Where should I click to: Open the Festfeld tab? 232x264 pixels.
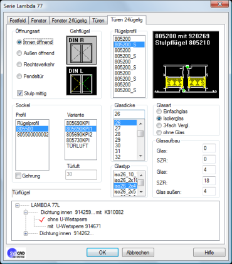point(18,21)
